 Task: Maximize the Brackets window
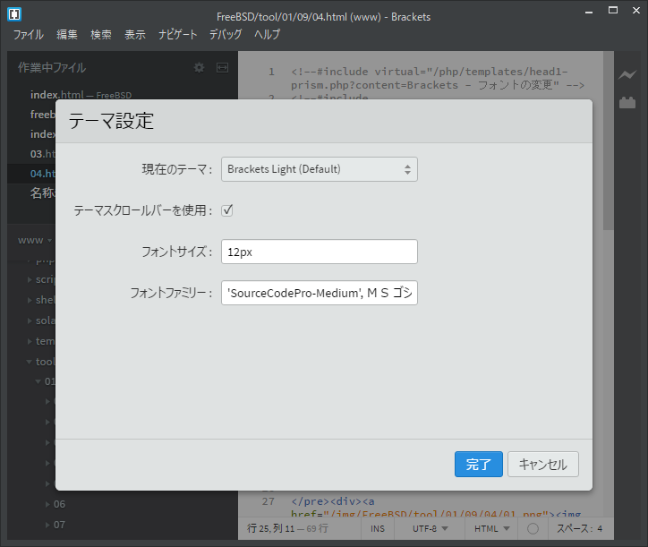pyautogui.click(x=613, y=11)
